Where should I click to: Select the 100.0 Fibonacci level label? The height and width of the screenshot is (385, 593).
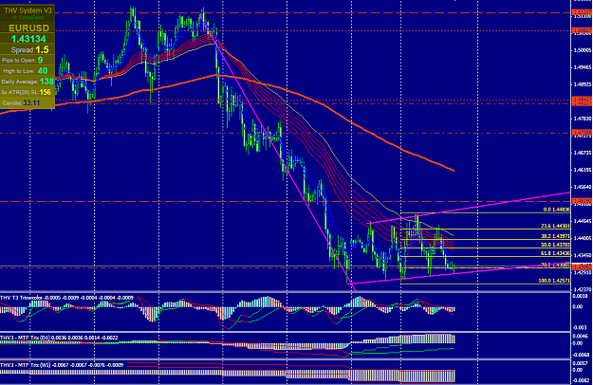(554, 281)
